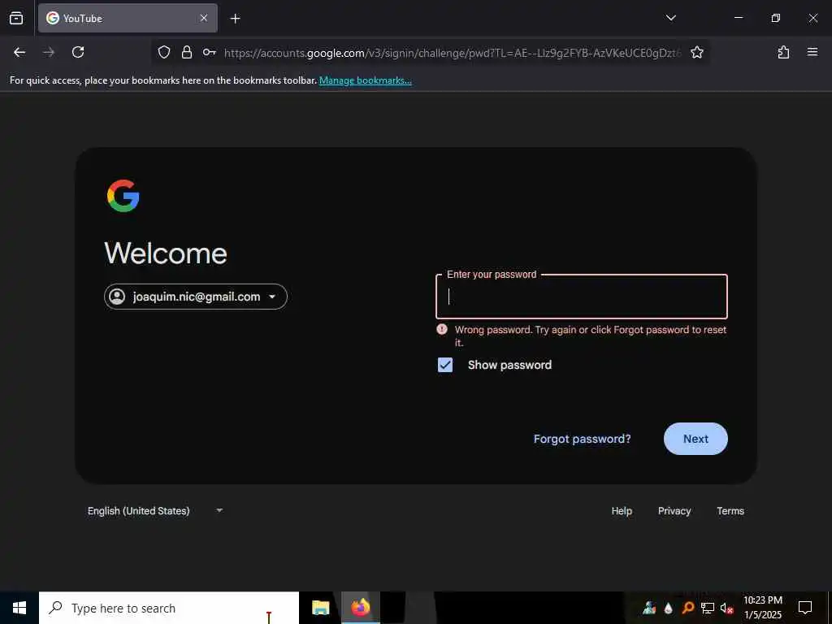Click the network tray icon
832x624 pixels.
click(708, 608)
